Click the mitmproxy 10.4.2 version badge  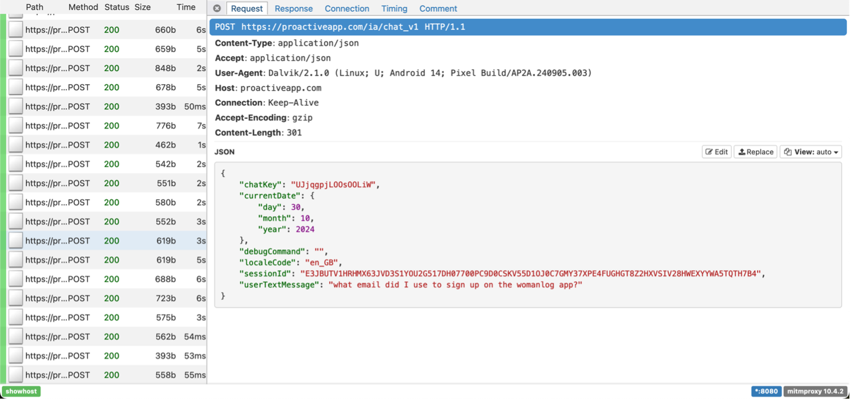click(815, 391)
